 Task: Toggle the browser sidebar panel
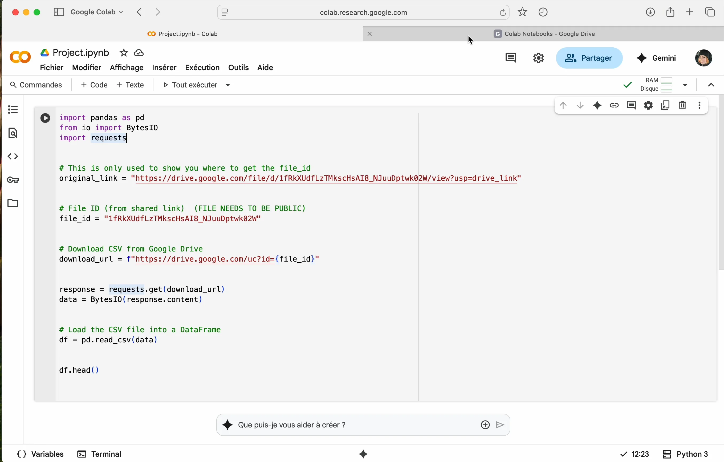pos(59,12)
